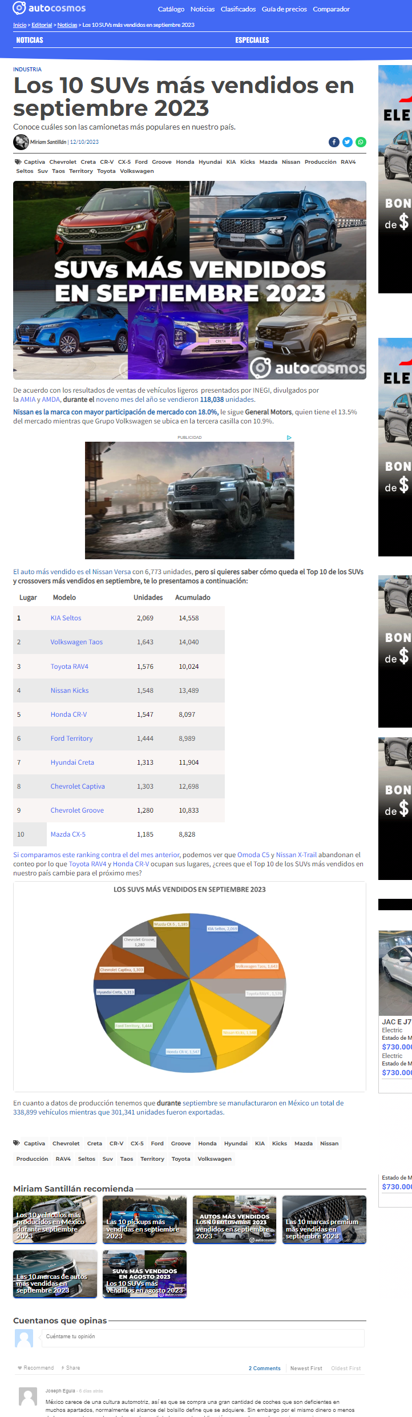Share article via Facebook icon
412x1417 pixels.
334,142
